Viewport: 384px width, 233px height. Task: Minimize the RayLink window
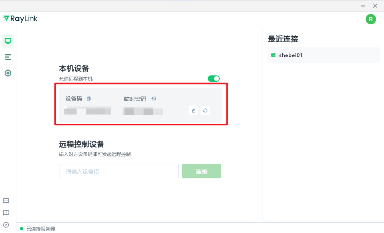pos(362,6)
